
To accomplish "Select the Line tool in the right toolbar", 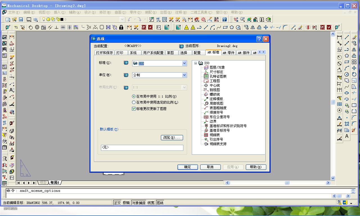I will (347, 37).
